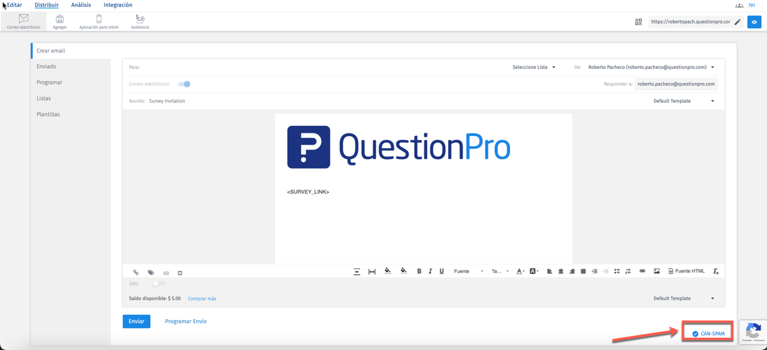Open the user count icon
The width and height of the screenshot is (767, 350).
(740, 5)
